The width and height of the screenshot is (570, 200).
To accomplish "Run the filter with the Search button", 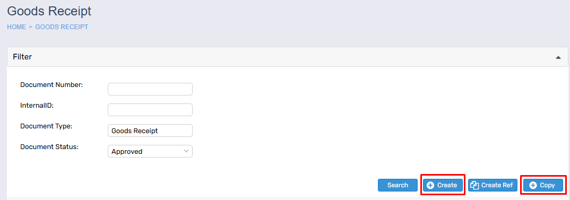I will (398, 185).
